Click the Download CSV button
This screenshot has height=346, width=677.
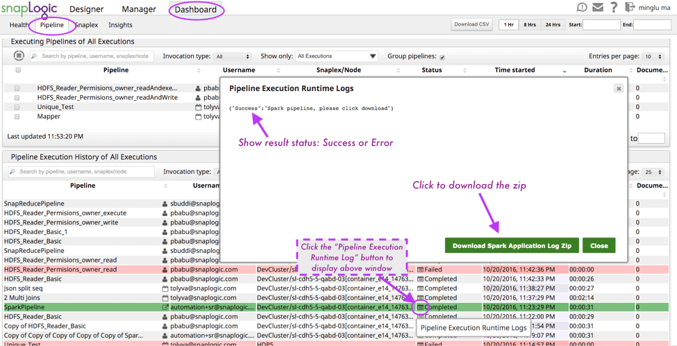pyautogui.click(x=471, y=24)
